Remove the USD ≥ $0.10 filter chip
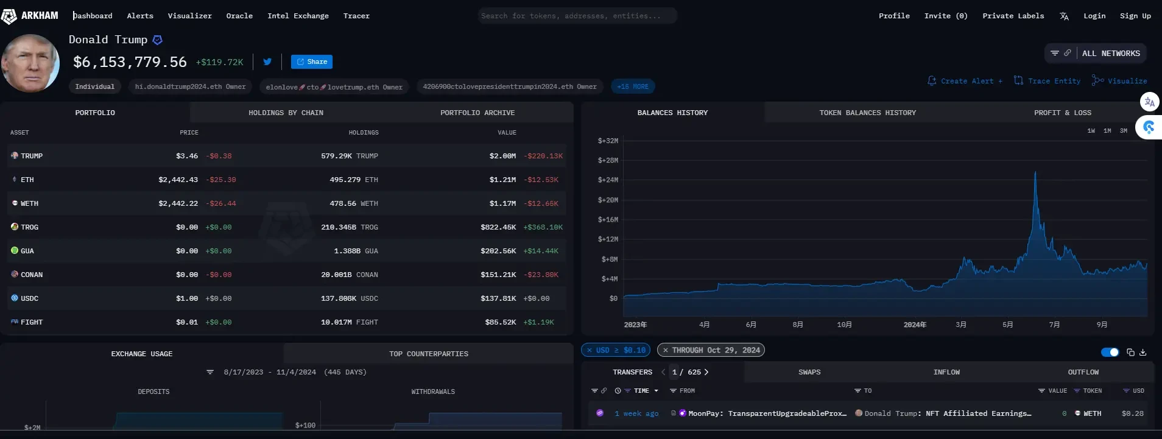The width and height of the screenshot is (1162, 439). pyautogui.click(x=590, y=350)
